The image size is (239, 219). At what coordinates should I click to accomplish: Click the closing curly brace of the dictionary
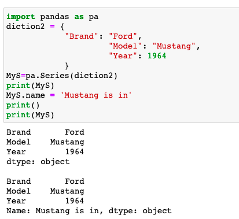point(67,66)
